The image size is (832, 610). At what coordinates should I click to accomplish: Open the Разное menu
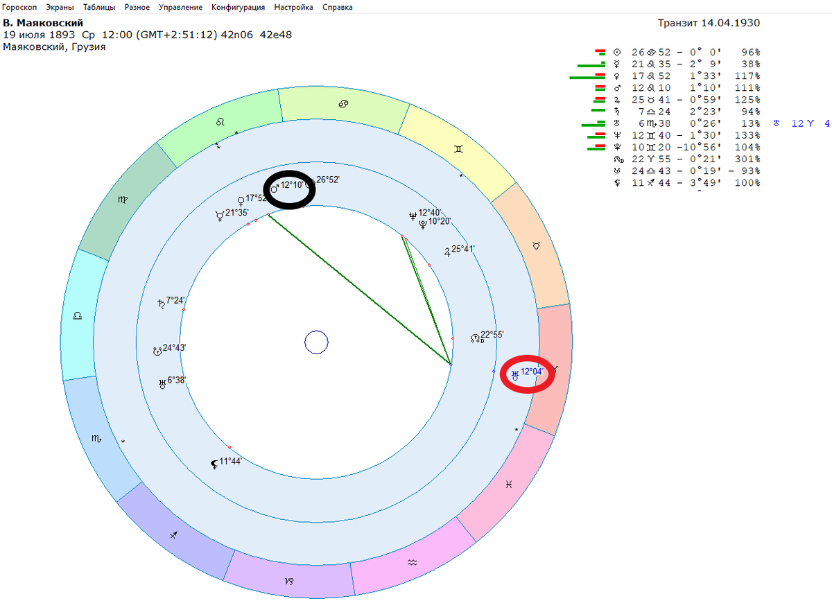tap(137, 7)
